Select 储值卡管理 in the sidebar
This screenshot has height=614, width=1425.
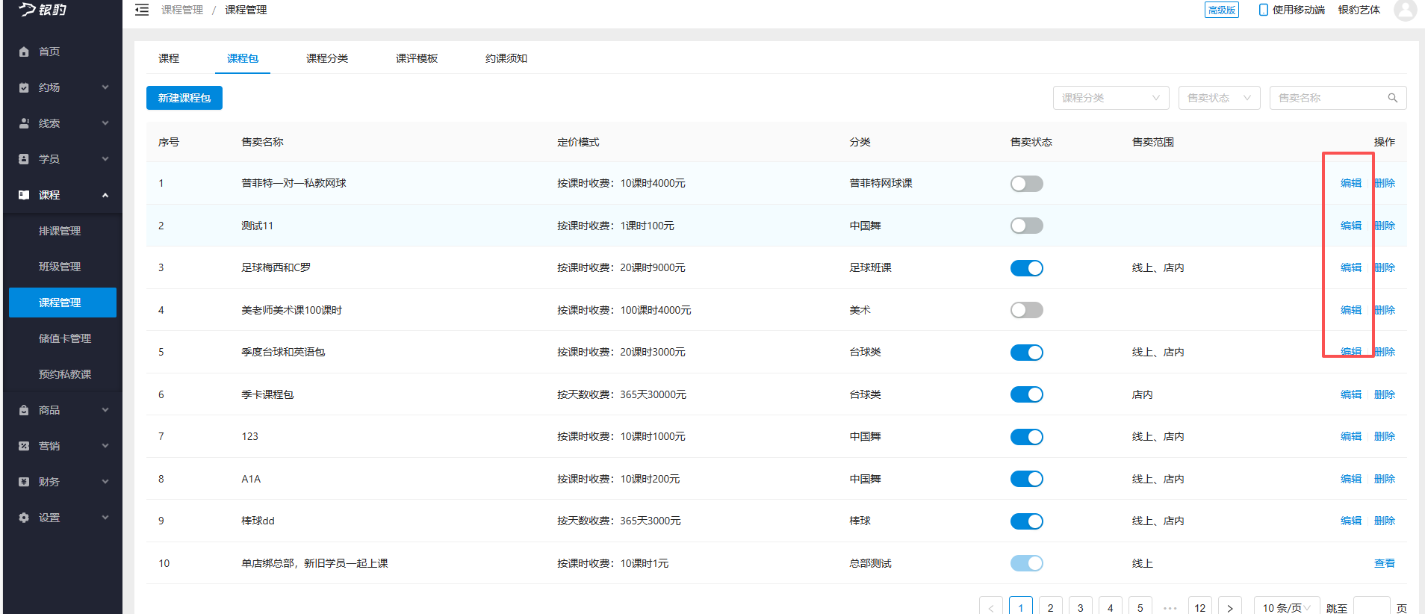(x=64, y=338)
